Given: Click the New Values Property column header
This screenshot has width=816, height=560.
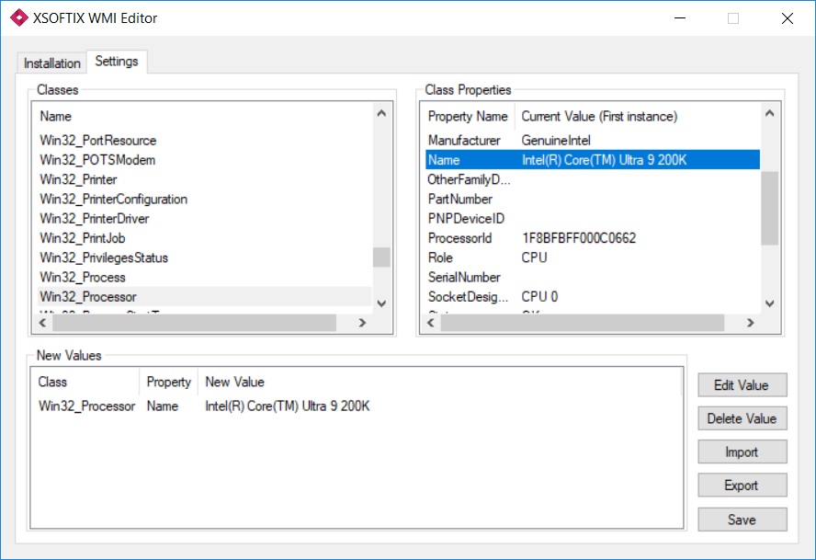Looking at the screenshot, I should [169, 382].
